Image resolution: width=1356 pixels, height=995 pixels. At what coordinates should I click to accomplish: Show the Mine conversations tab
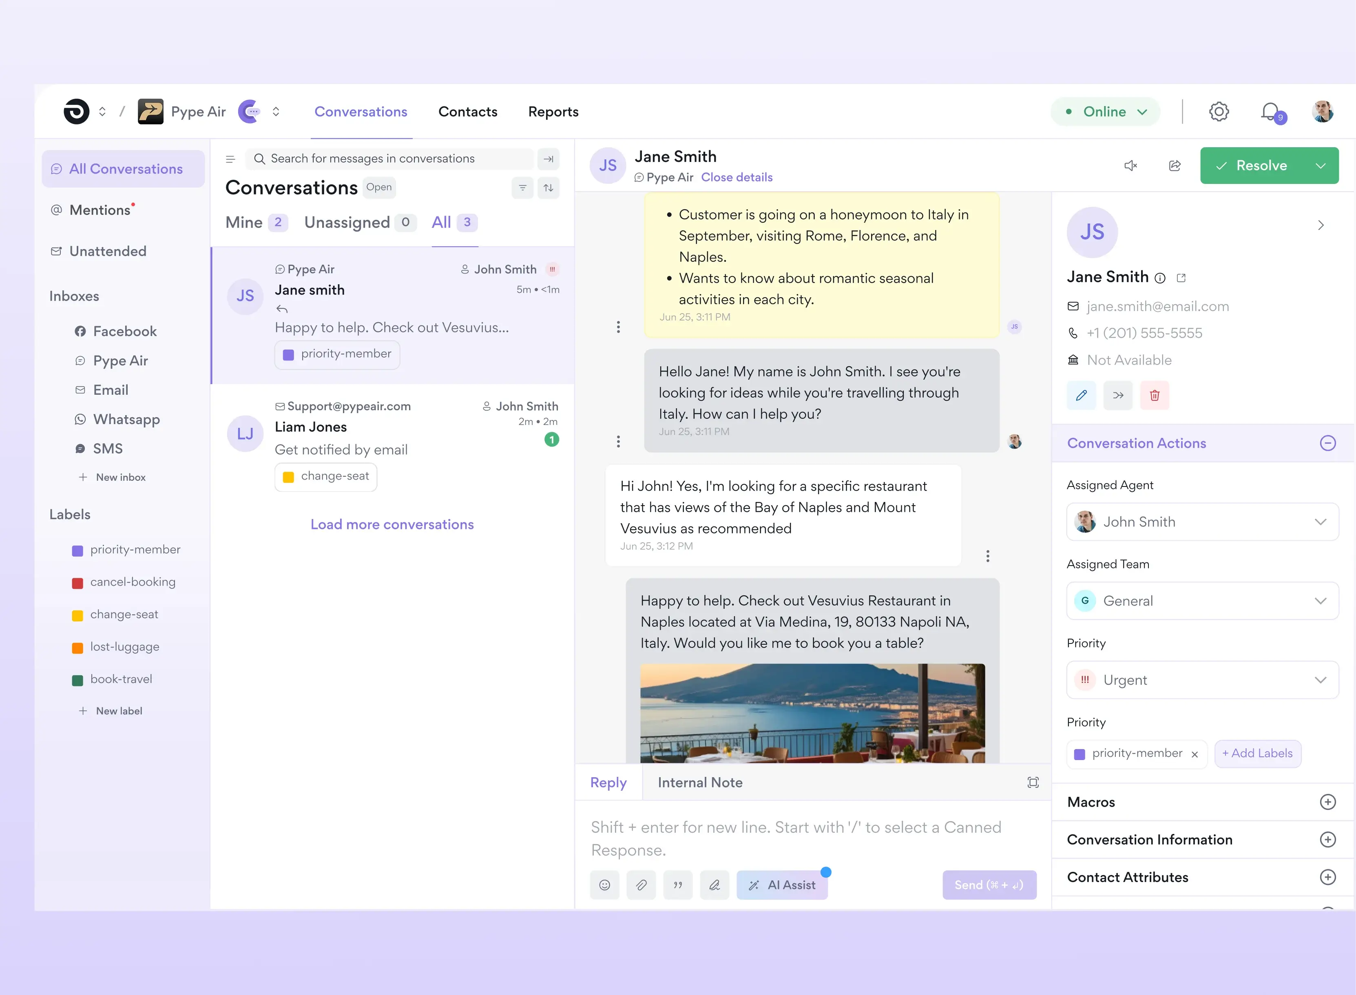[257, 222]
